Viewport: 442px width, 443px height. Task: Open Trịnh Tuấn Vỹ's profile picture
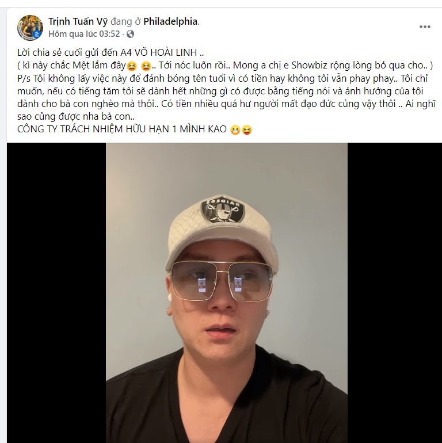(x=30, y=28)
